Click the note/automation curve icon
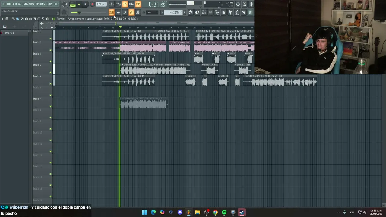 pyautogui.click(x=125, y=12)
